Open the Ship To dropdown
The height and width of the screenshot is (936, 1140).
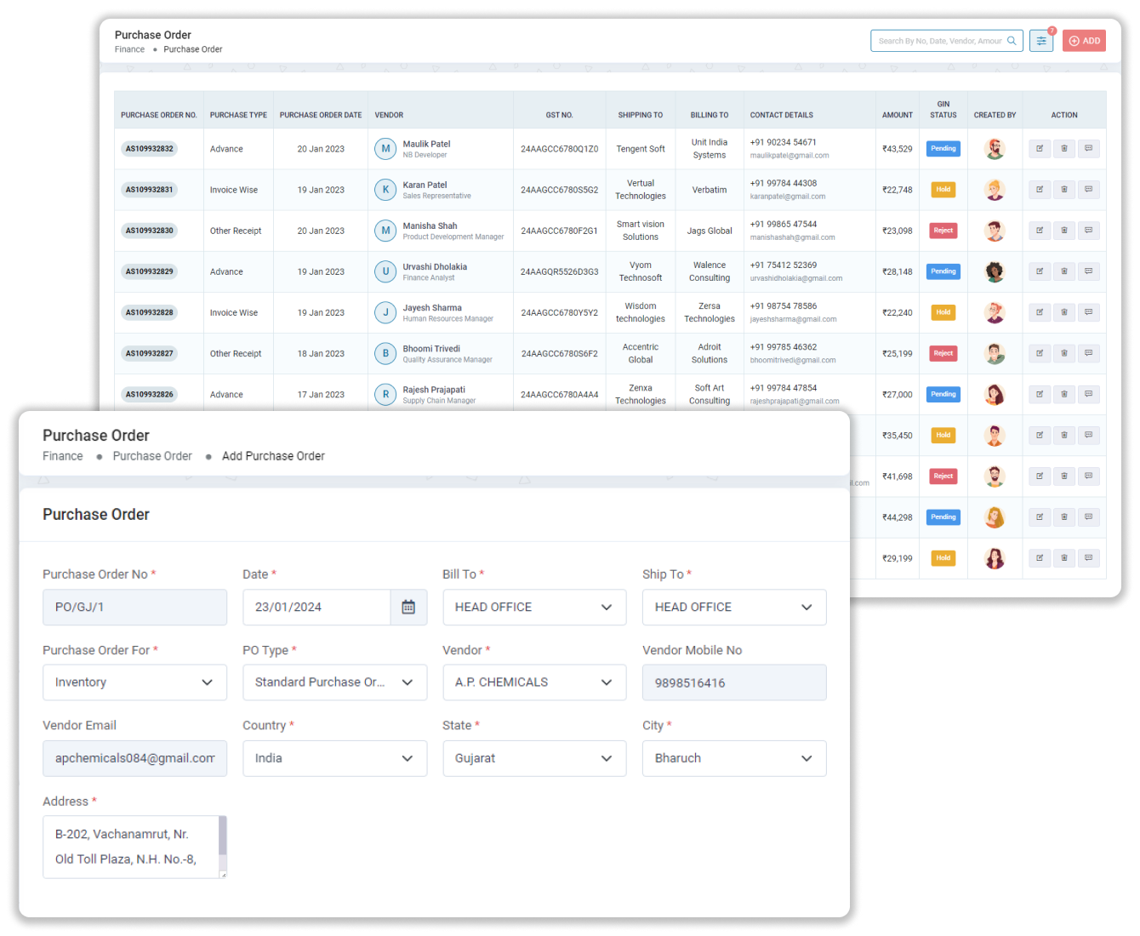(733, 608)
